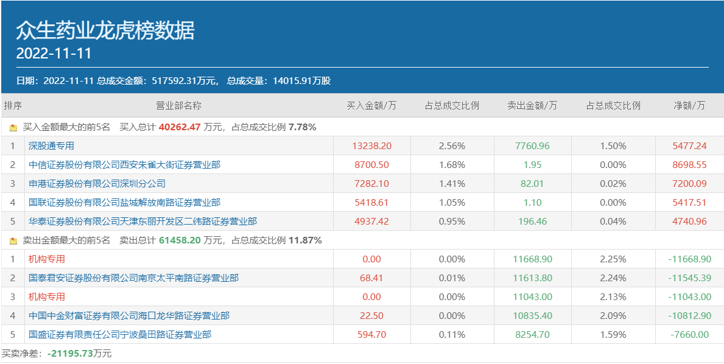Click the icon beside 买入金额最大的前5名

pos(13,128)
